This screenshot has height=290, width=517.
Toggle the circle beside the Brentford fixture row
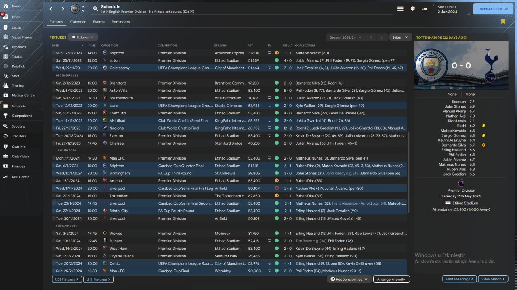pos(54,83)
